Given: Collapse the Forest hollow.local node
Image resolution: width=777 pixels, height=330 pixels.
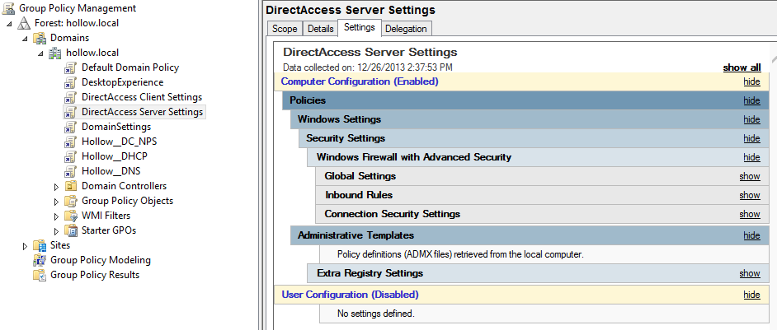Looking at the screenshot, I should tap(9, 24).
